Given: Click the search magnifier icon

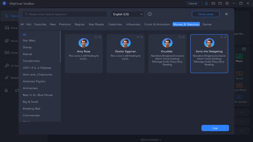Looking at the screenshot, I should pyautogui.click(x=26, y=14).
